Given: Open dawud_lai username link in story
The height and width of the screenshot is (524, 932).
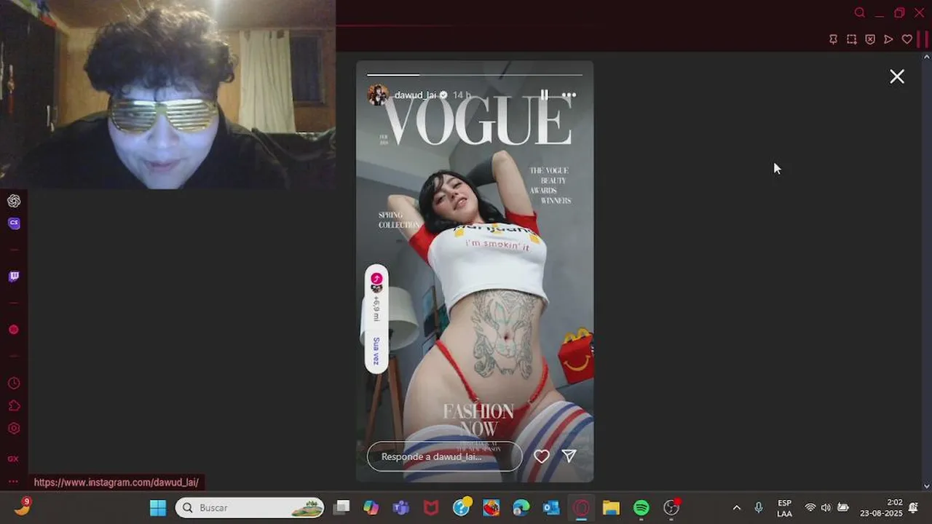Looking at the screenshot, I should click(415, 95).
